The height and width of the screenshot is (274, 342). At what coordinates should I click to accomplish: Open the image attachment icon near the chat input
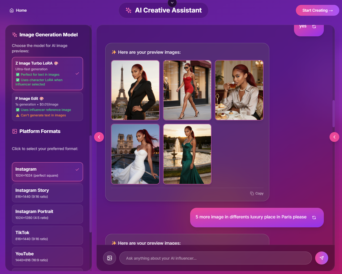pyautogui.click(x=110, y=258)
